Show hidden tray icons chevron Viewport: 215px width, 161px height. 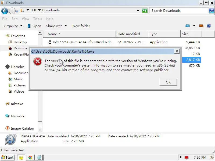tap(181, 157)
